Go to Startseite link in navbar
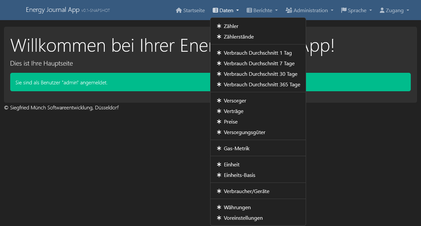Image resolution: width=421 pixels, height=226 pixels. pyautogui.click(x=194, y=10)
